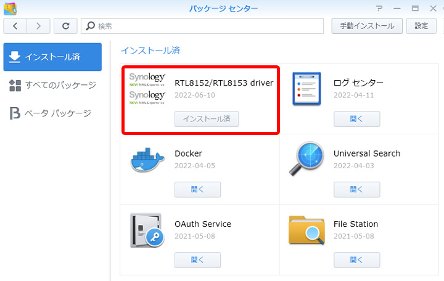Click the OAuth Service package title
The height and width of the screenshot is (281, 444).
point(203,224)
